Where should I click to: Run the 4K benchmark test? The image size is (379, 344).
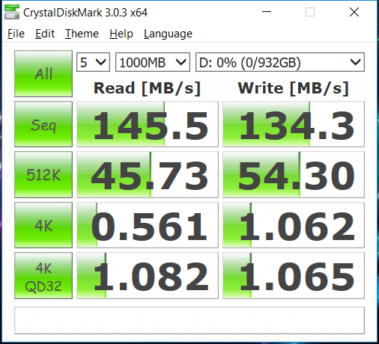pyautogui.click(x=43, y=225)
